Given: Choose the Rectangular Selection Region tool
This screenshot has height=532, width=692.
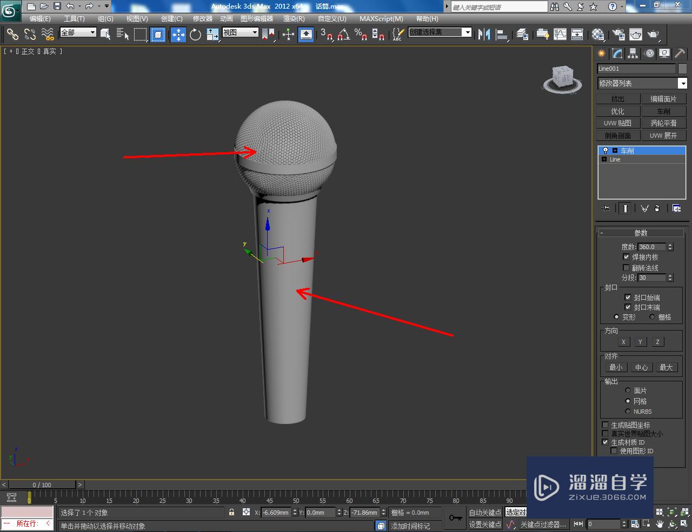Looking at the screenshot, I should coord(141,35).
